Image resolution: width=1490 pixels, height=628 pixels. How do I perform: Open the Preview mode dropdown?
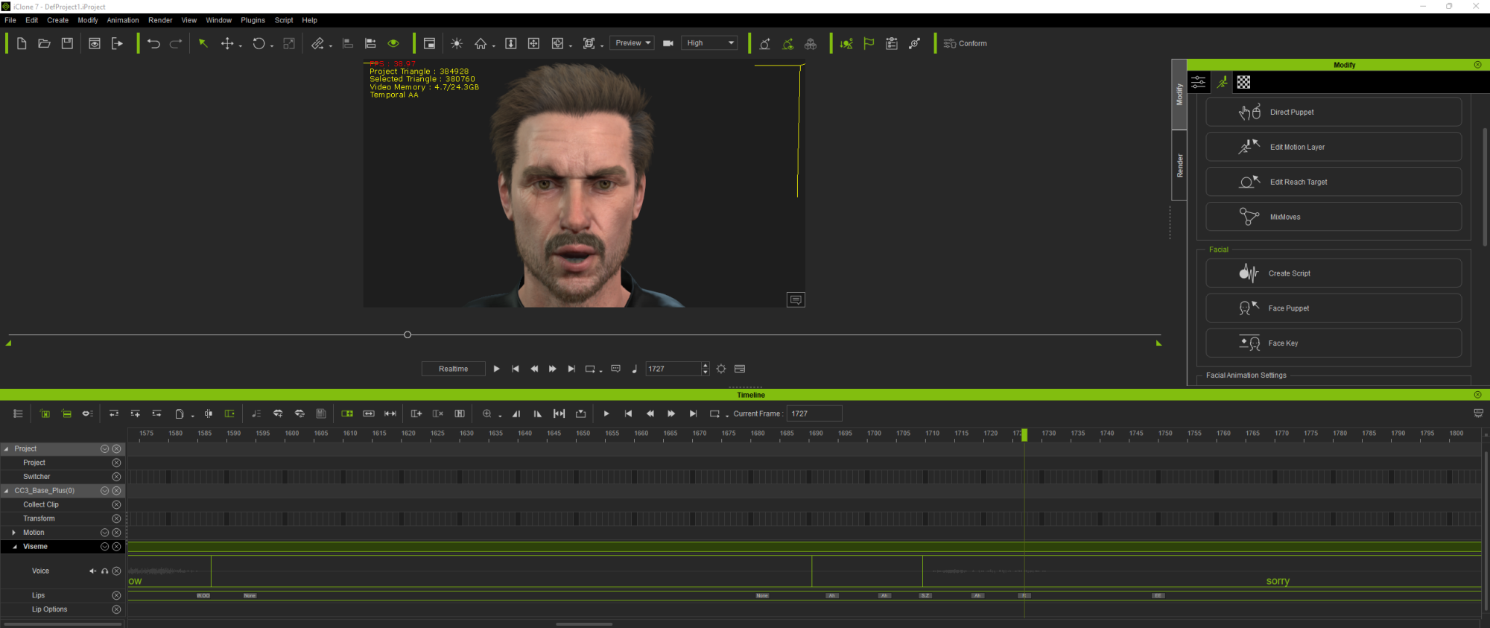633,43
